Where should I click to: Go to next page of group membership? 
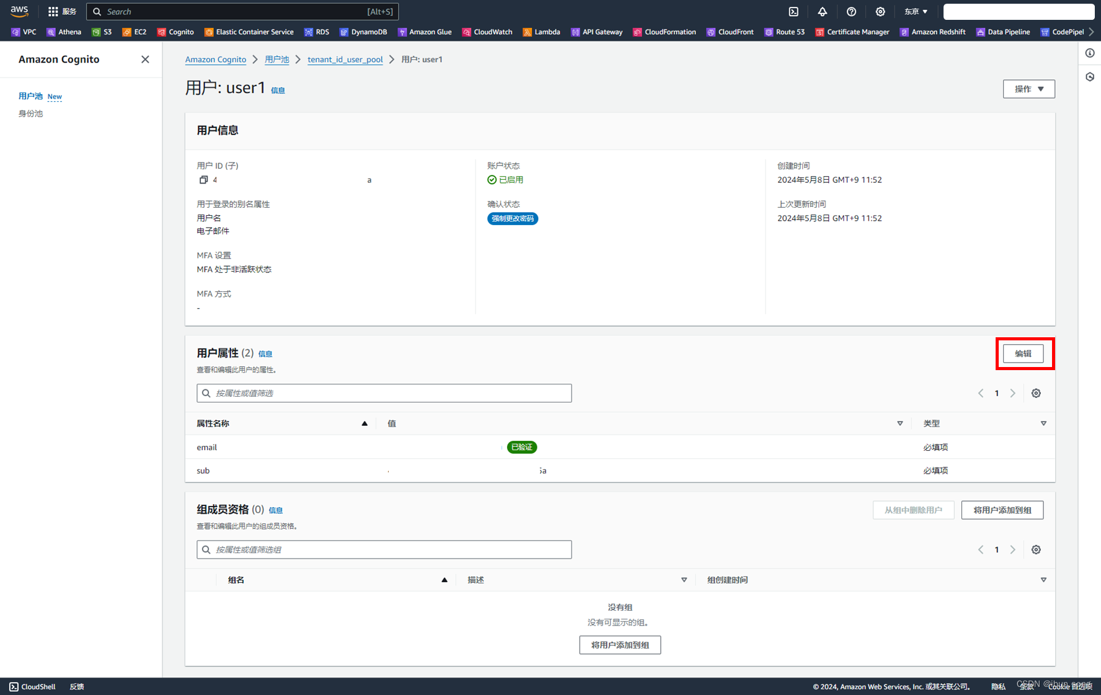[x=1013, y=549]
